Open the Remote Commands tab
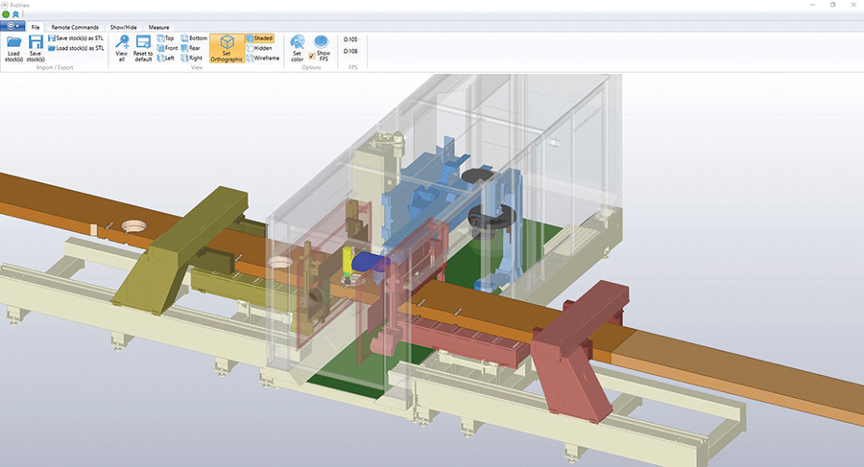This screenshot has width=864, height=467. 75,27
